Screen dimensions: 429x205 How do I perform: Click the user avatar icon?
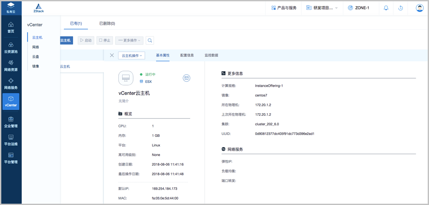(x=420, y=8)
